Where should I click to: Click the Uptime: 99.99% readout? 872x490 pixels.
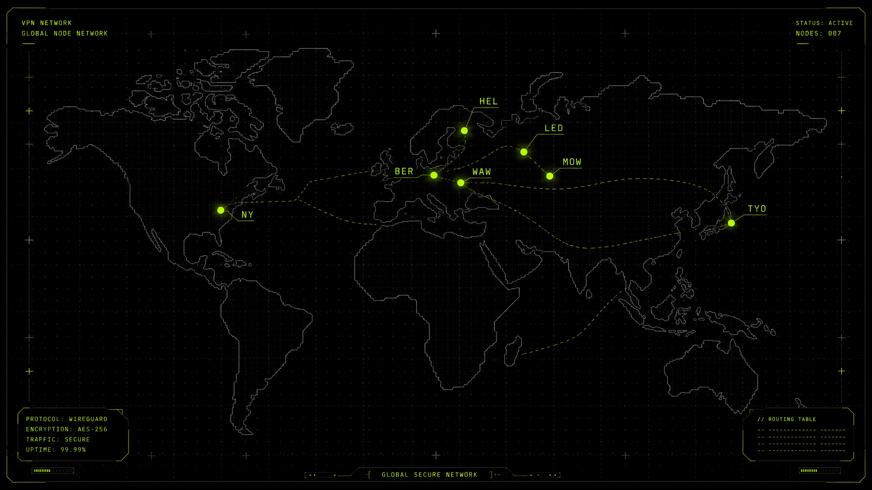pyautogui.click(x=56, y=450)
